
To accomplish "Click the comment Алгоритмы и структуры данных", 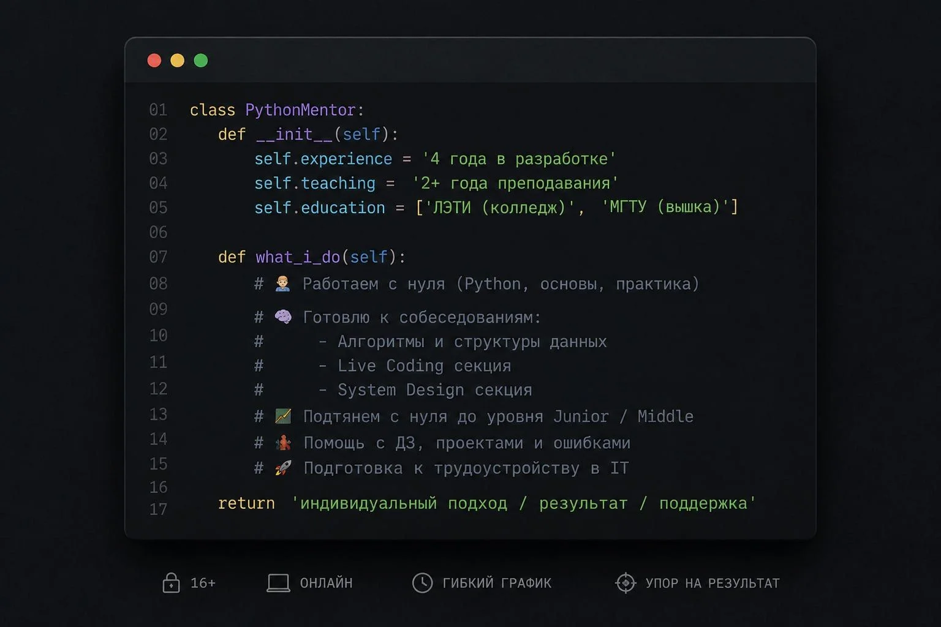I will 472,342.
